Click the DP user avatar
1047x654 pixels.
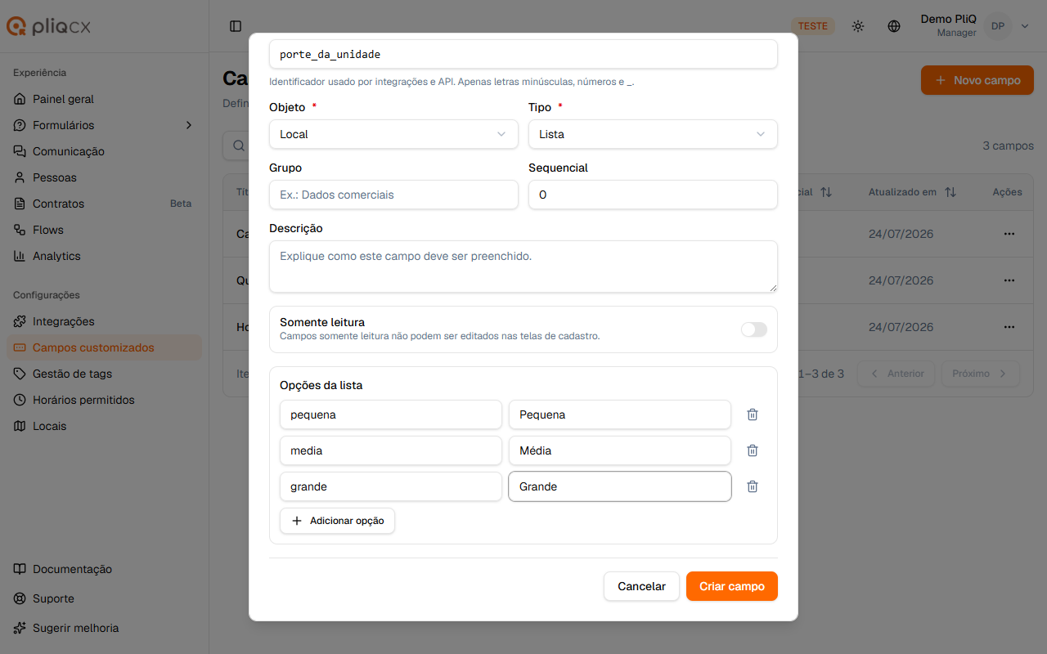coord(998,26)
